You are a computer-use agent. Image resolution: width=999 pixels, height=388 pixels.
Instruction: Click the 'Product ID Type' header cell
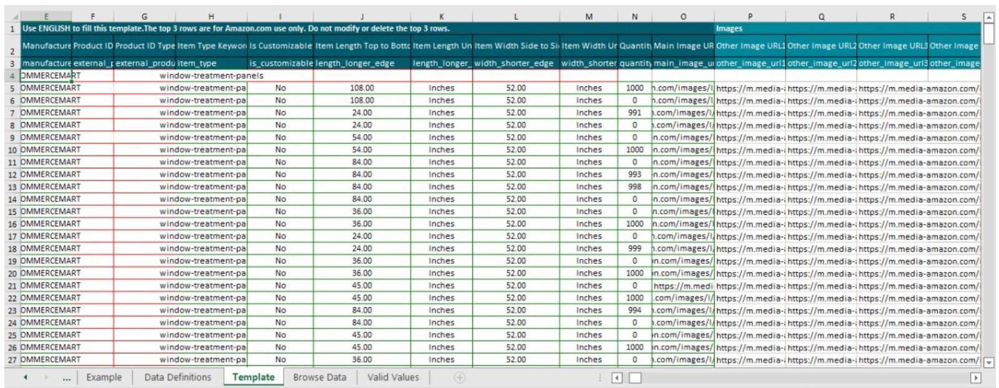point(145,46)
